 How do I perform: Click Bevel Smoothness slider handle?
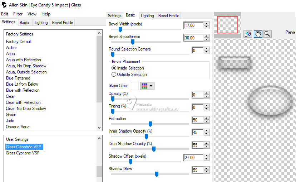133,42
